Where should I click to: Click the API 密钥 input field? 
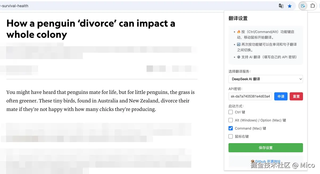tap(250, 96)
